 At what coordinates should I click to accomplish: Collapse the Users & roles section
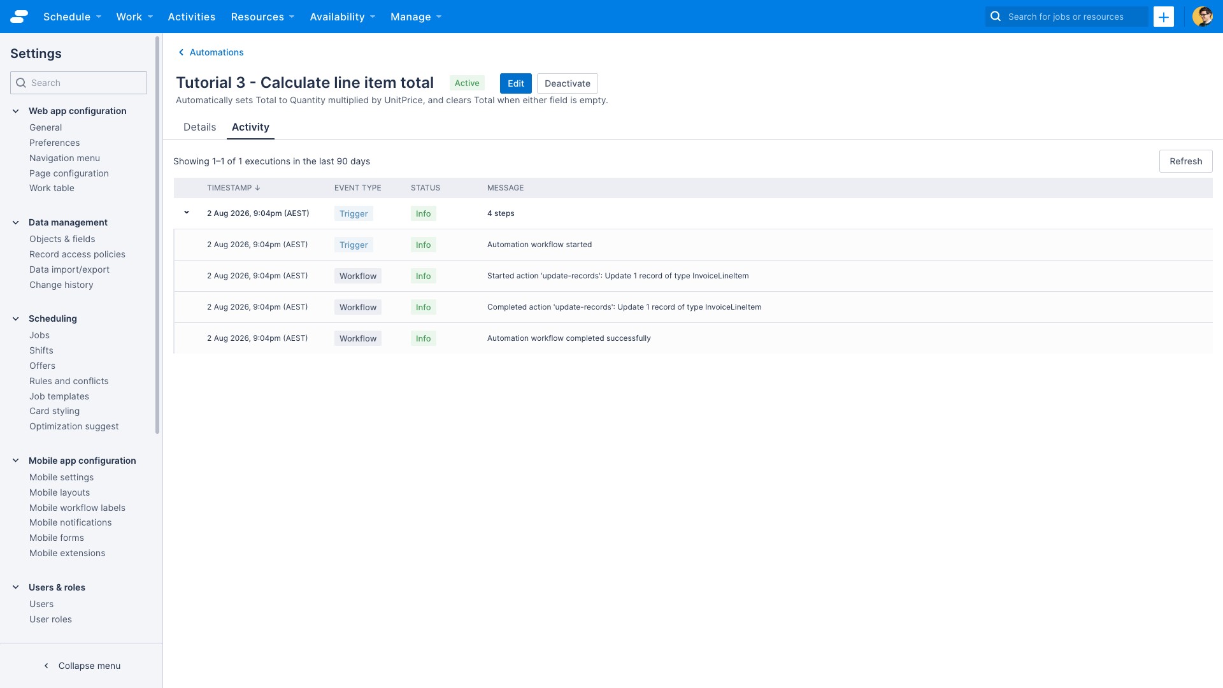(x=16, y=587)
